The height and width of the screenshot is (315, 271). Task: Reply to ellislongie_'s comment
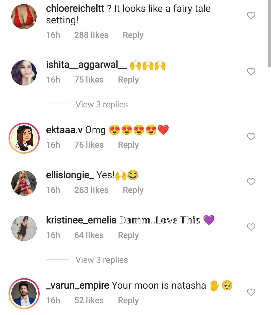point(133,190)
